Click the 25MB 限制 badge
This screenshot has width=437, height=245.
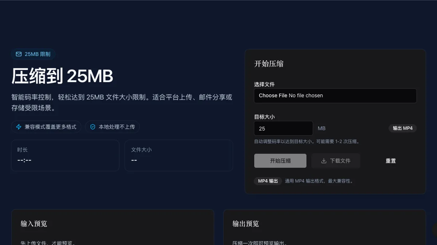33,54
